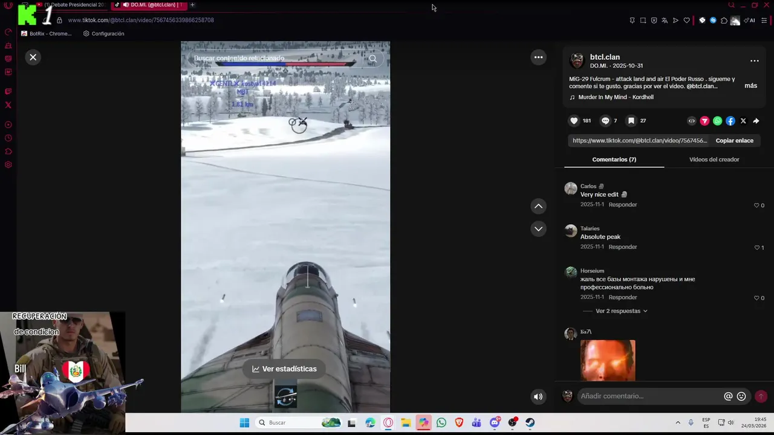Reply to Talaries's comment
Image resolution: width=774 pixels, height=435 pixels.
pyautogui.click(x=623, y=247)
